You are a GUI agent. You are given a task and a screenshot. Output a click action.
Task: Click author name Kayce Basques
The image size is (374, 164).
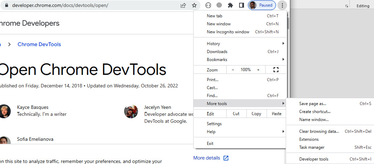(x=33, y=107)
